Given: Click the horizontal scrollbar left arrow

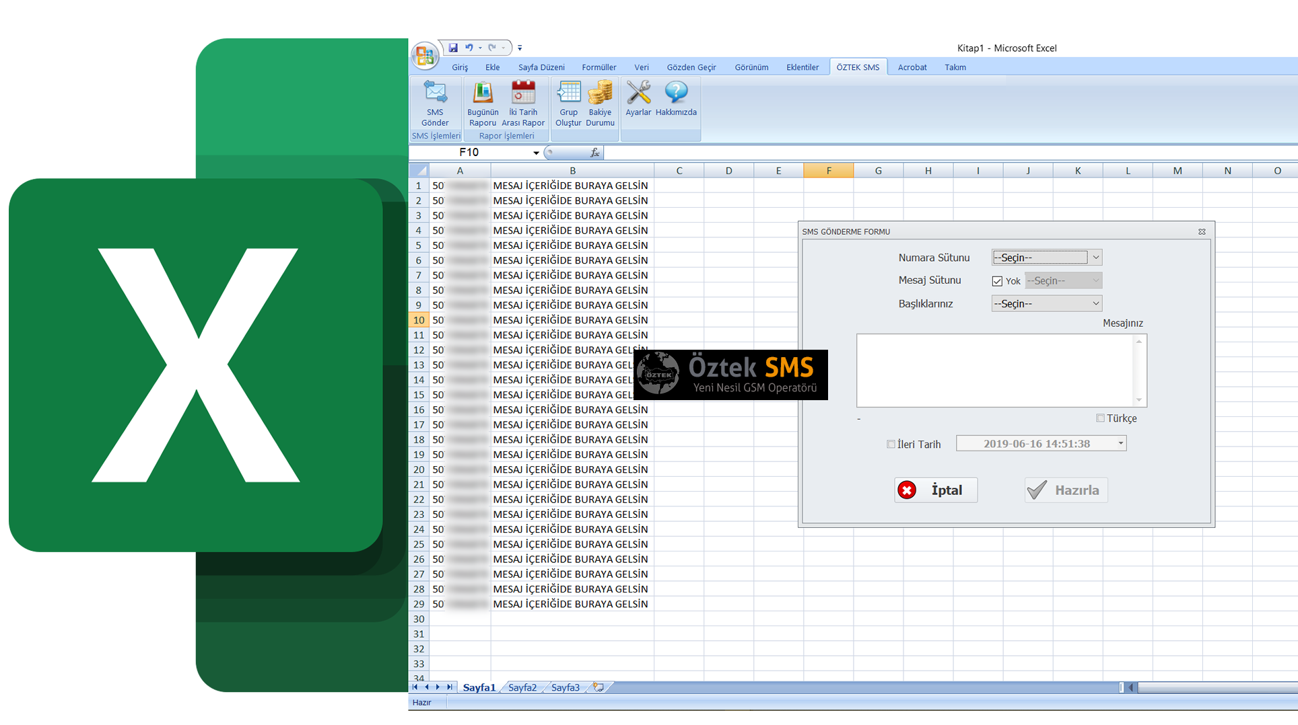Looking at the screenshot, I should pyautogui.click(x=1131, y=687).
